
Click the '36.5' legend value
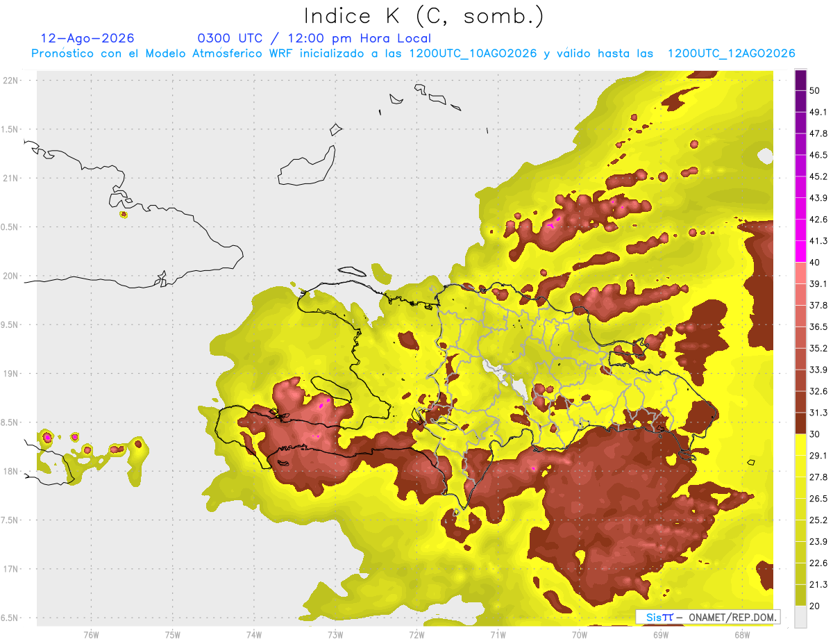point(819,327)
